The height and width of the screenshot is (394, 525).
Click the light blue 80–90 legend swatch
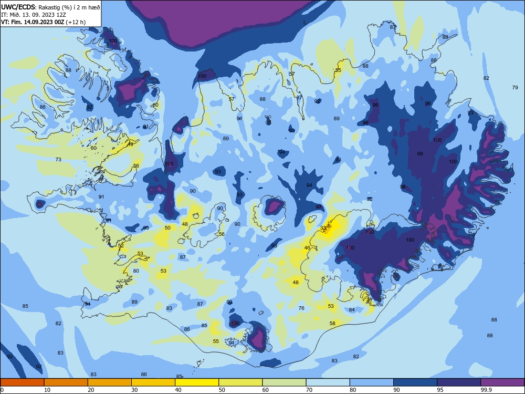click(x=372, y=382)
